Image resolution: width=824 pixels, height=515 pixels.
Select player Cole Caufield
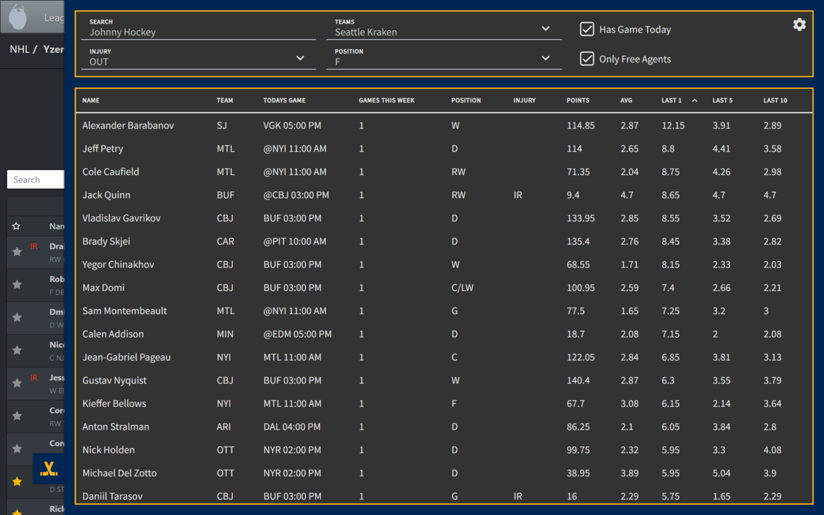click(x=111, y=172)
